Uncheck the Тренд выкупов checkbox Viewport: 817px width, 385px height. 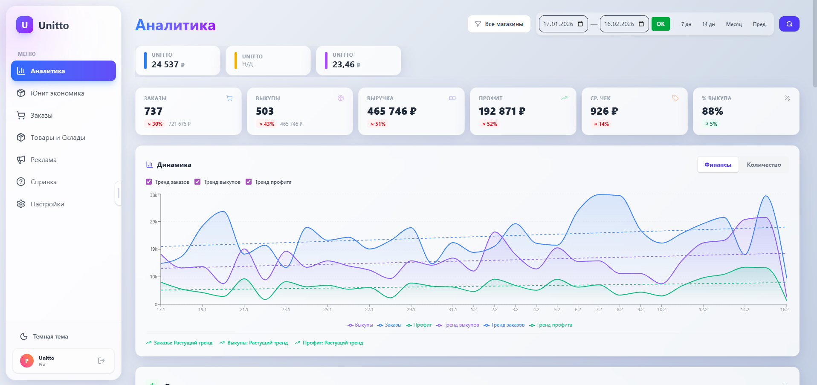pos(197,182)
